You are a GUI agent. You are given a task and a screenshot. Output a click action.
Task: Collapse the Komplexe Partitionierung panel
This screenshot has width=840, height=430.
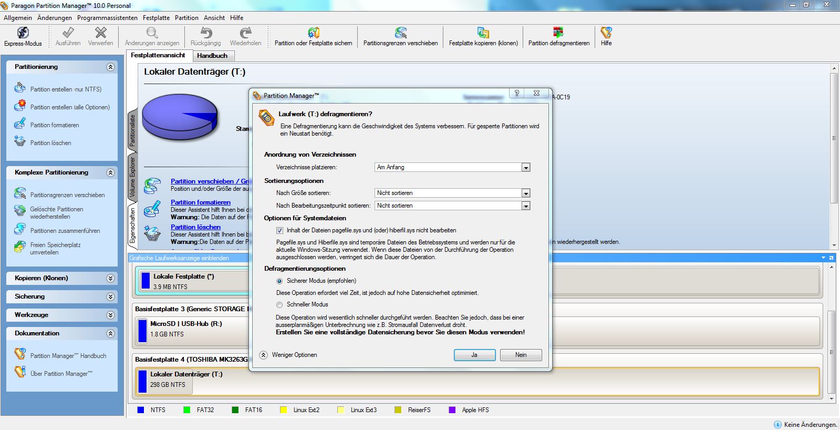point(110,172)
